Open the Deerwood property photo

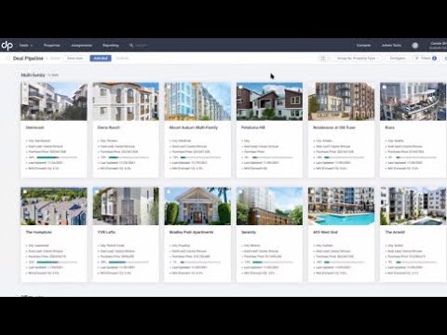point(54,101)
